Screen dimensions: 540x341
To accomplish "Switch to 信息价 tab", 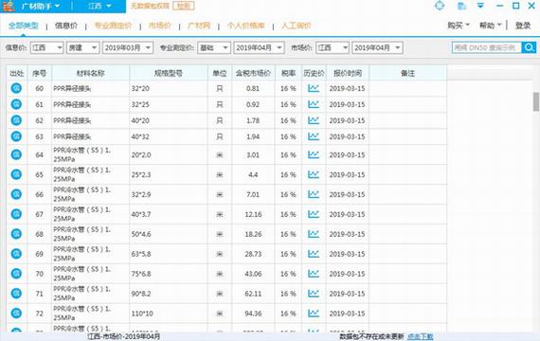I will (x=66, y=26).
